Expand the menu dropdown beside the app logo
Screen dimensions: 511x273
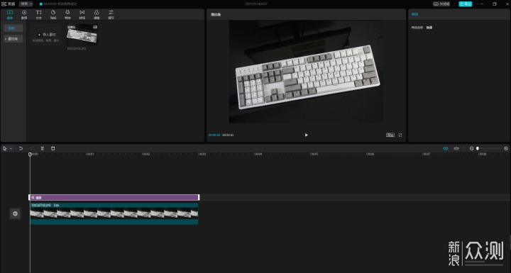tap(26, 4)
